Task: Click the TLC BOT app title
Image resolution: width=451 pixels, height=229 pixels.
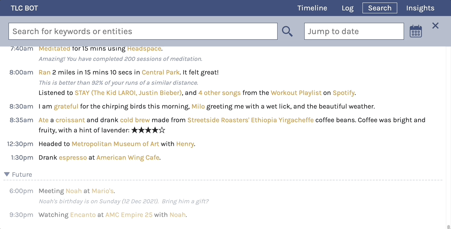Action: click(x=24, y=8)
